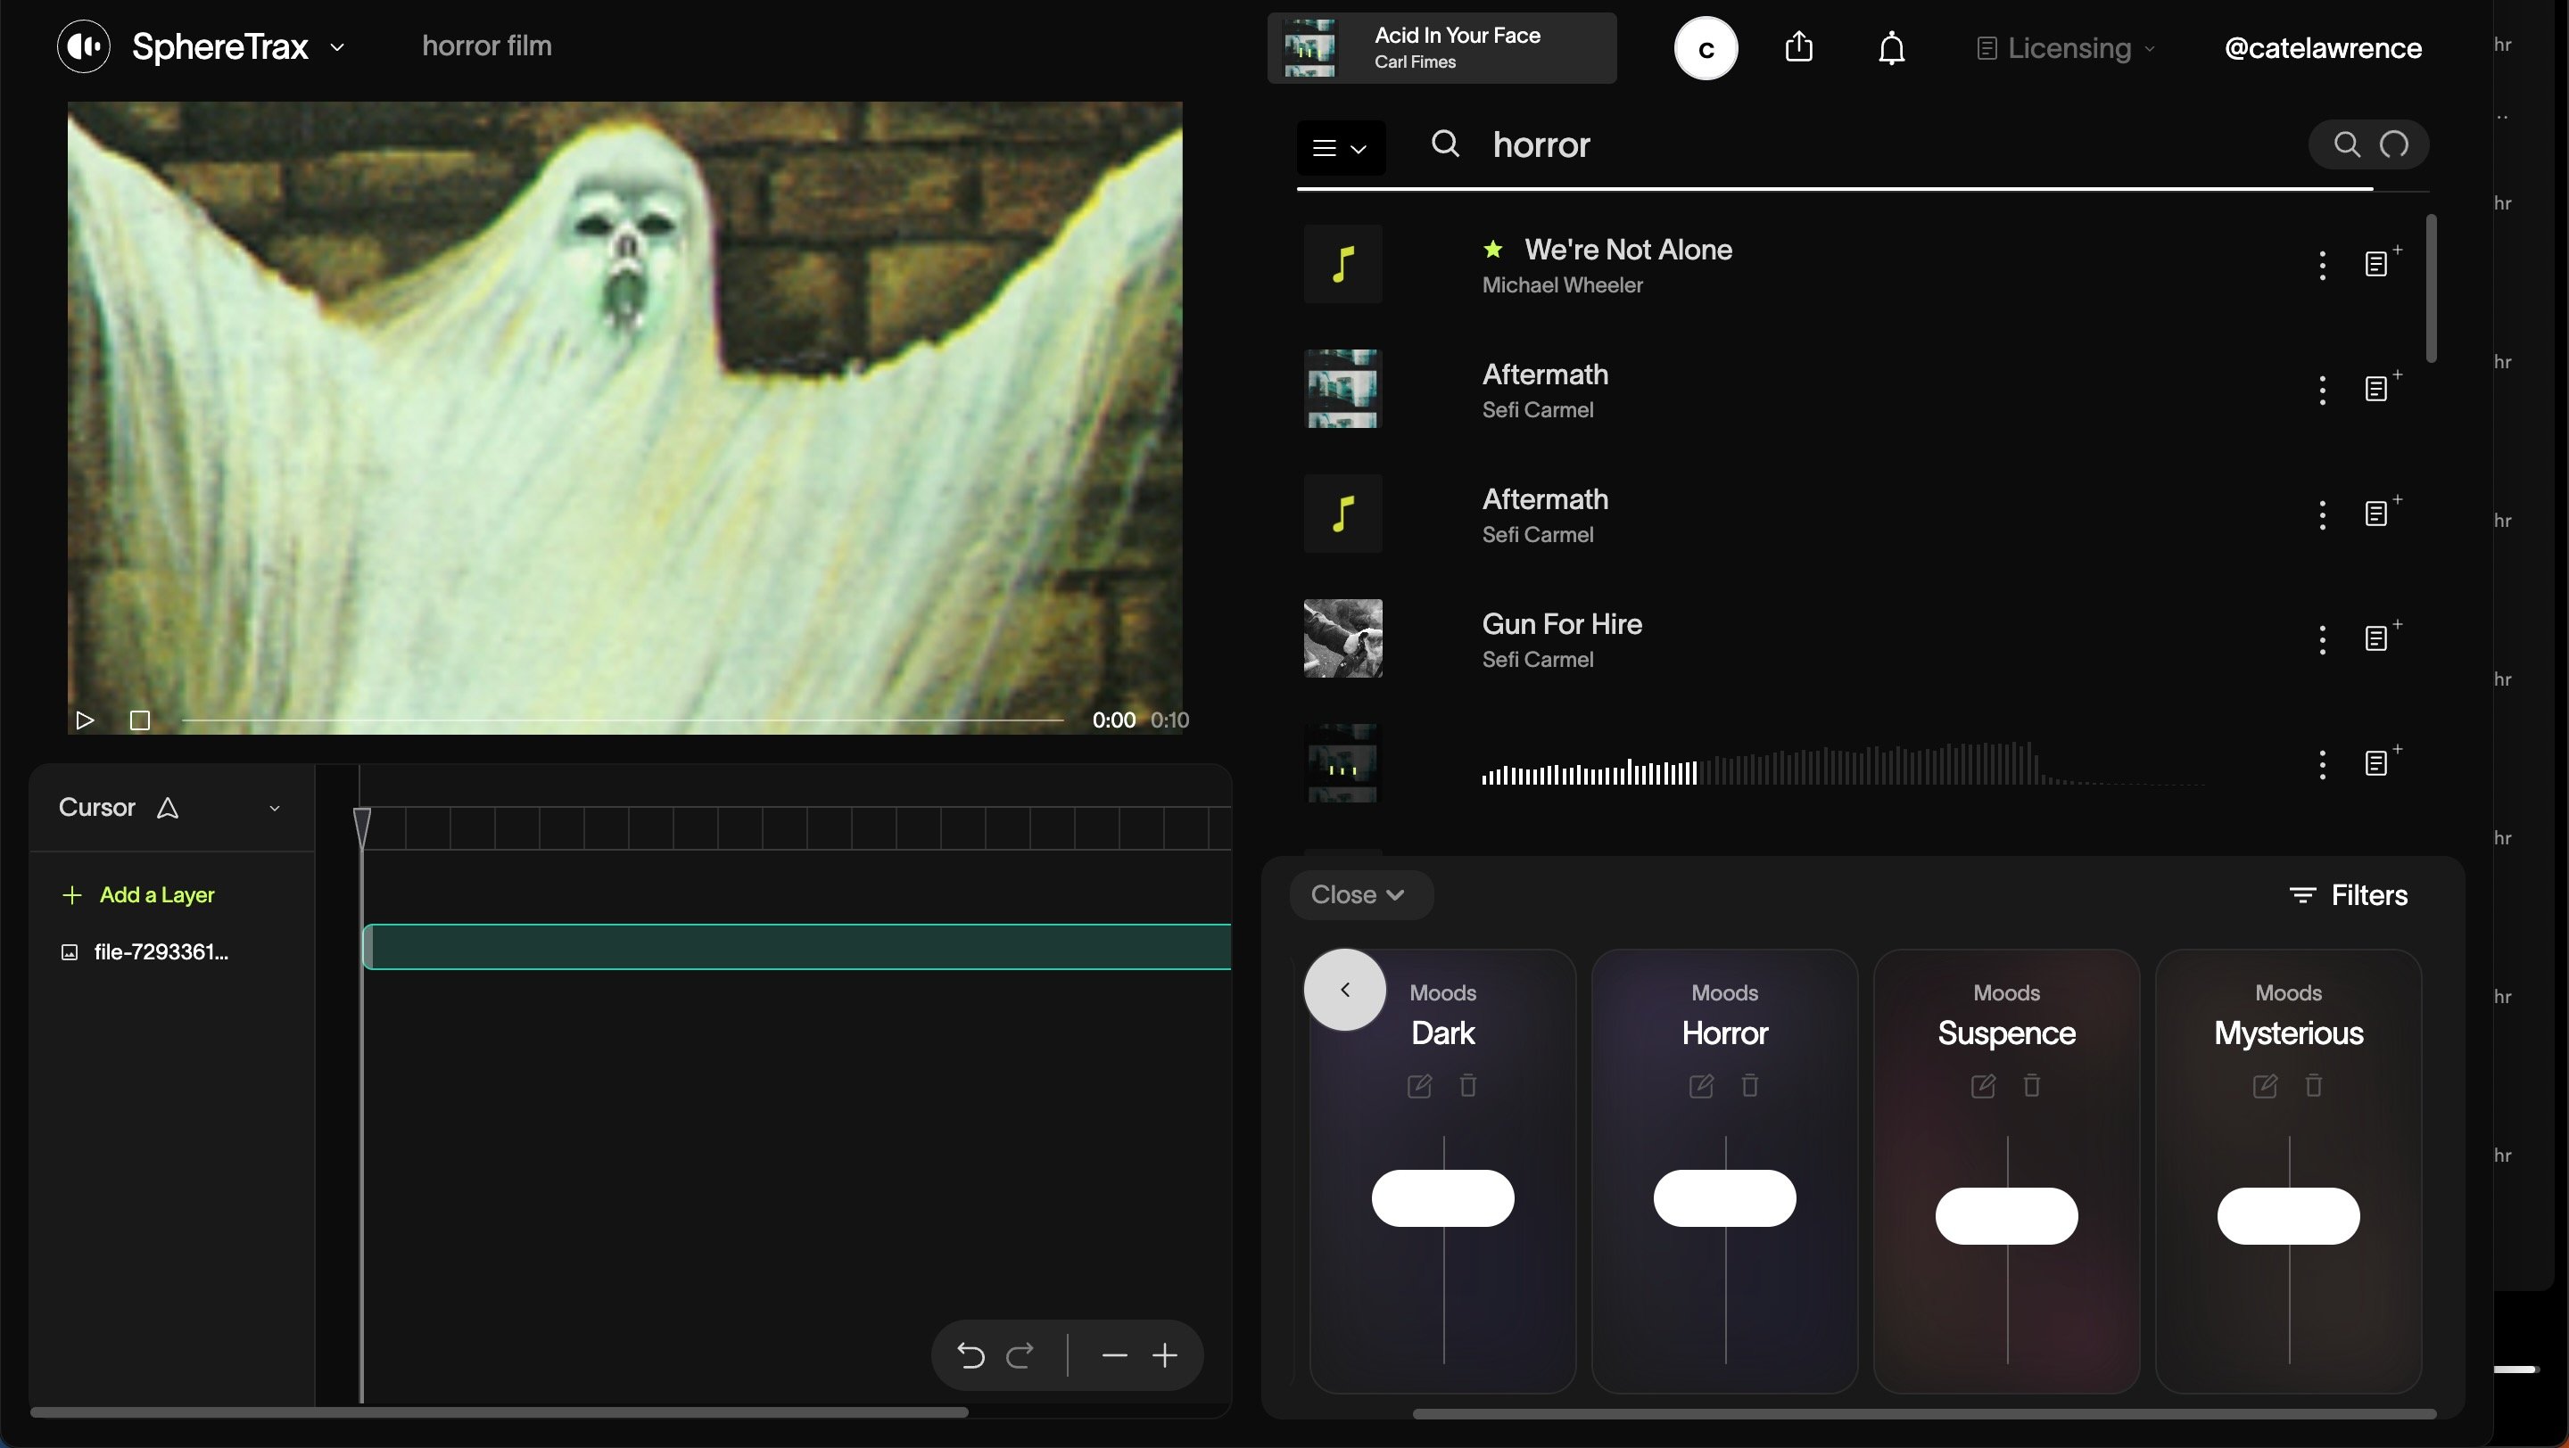Delete the Horror mood card

pos(1750,1085)
